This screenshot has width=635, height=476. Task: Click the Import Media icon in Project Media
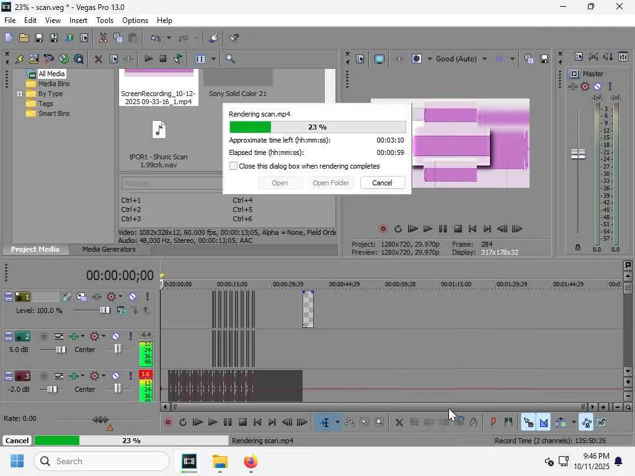point(33,59)
